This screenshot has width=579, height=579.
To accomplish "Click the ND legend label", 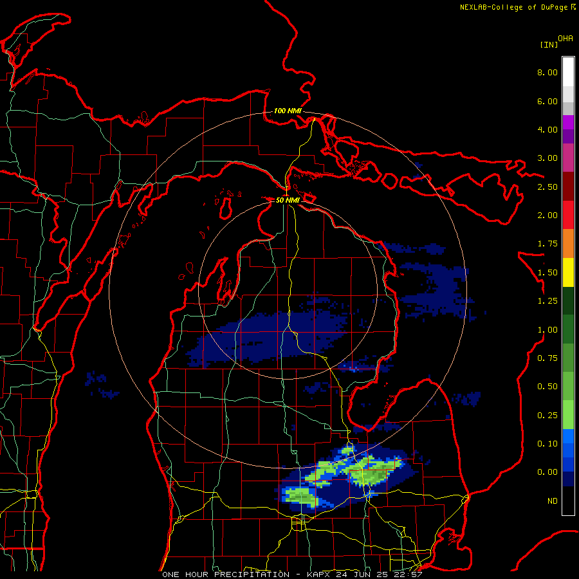I will point(553,501).
